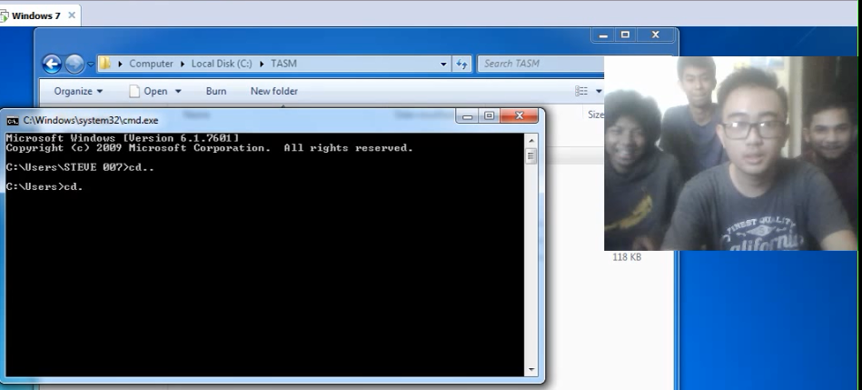Screen dimensions: 862x390
Task: Click the Size column header
Action: (x=595, y=115)
